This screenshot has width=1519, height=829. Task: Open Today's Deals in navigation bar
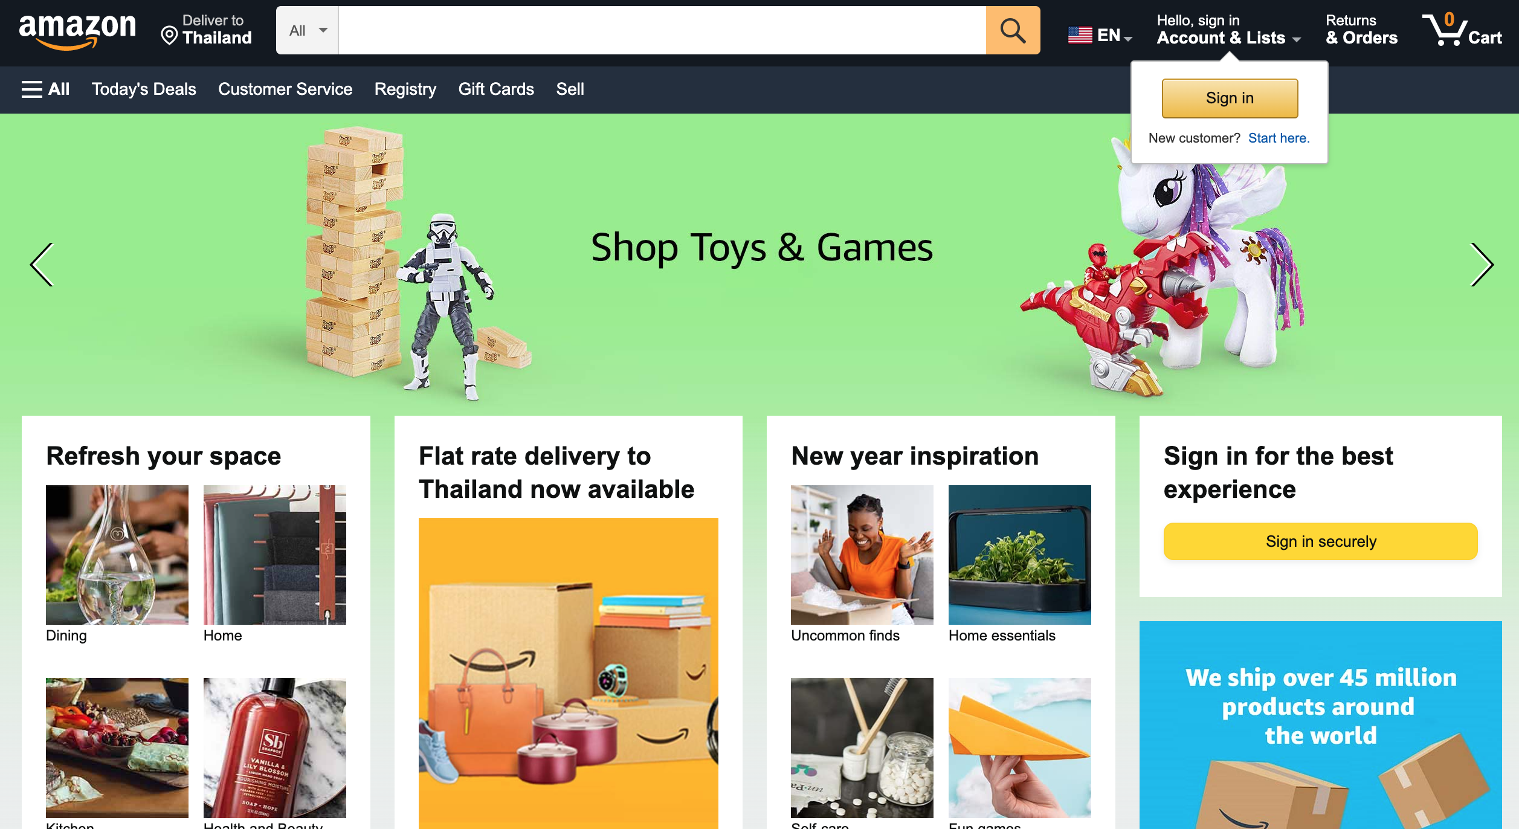coord(144,89)
